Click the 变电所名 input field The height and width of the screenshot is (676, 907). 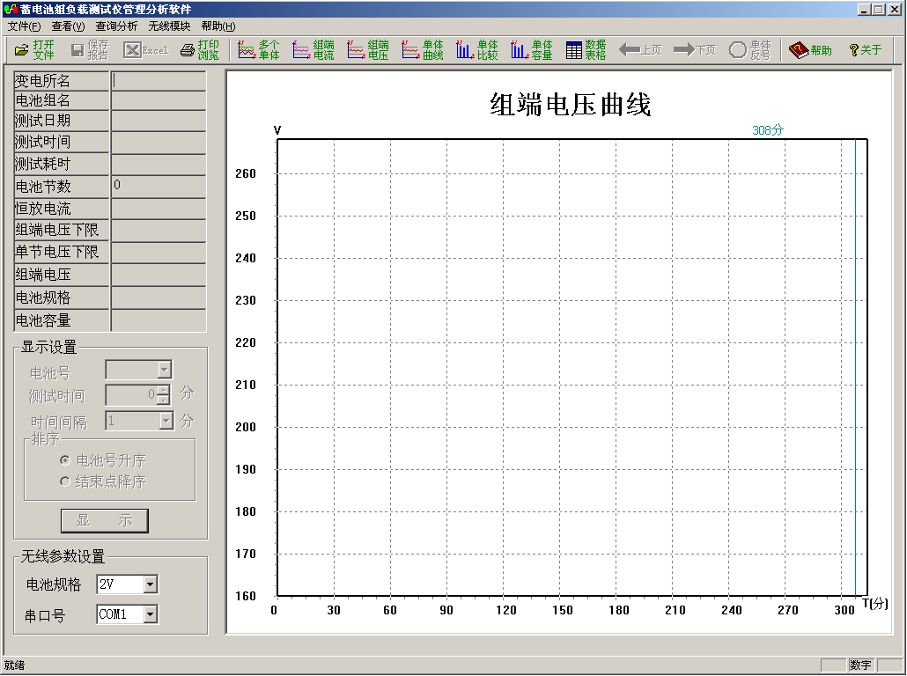(159, 81)
